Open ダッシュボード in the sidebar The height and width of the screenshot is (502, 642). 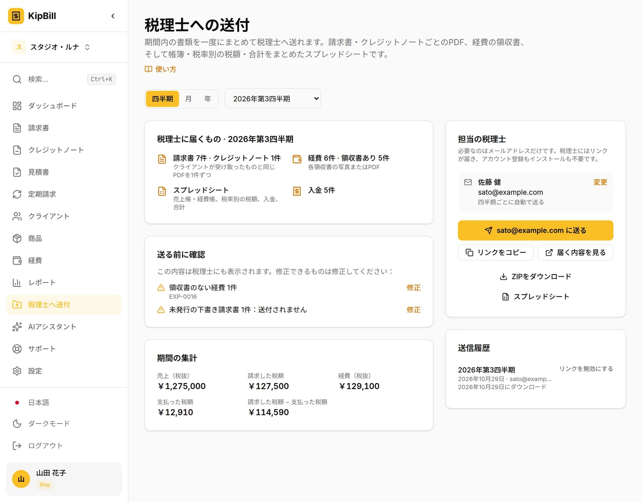(64, 106)
